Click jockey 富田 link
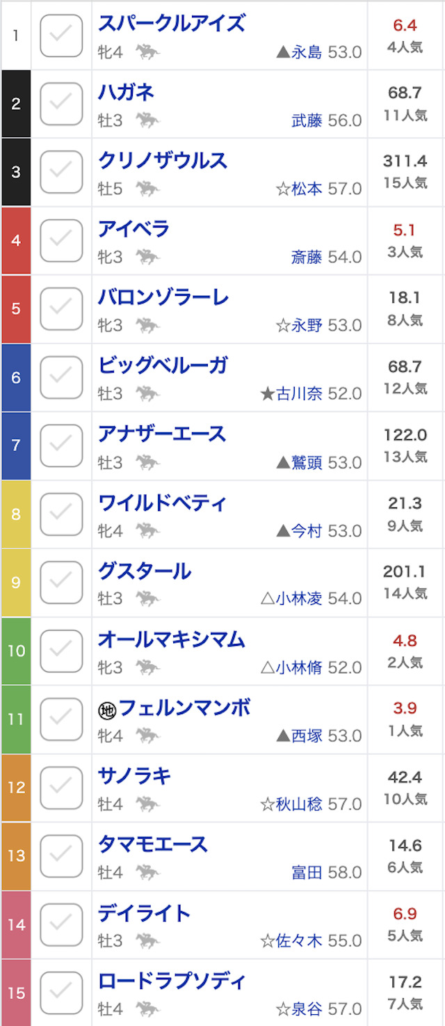445x1026 pixels. 307,872
